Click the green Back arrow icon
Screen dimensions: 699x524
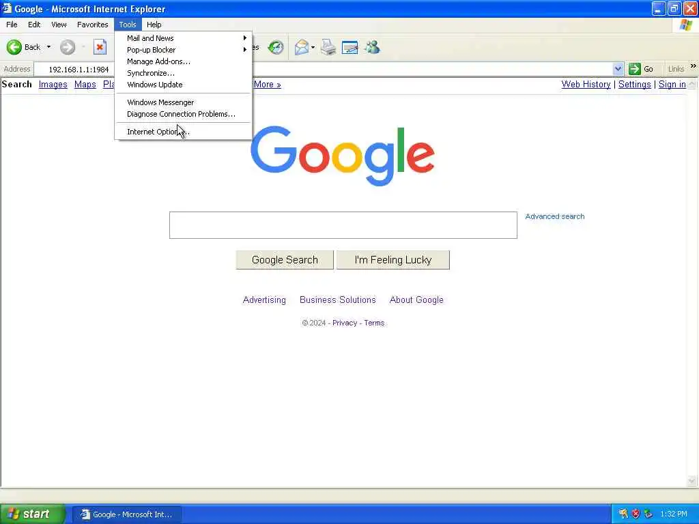point(14,47)
